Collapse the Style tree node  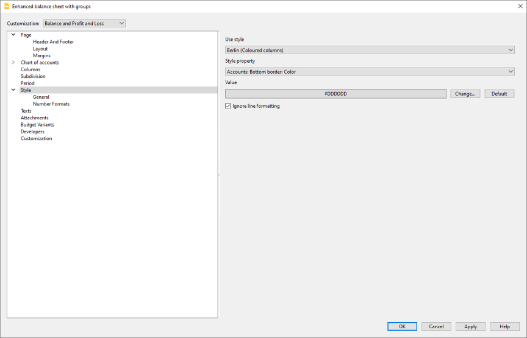(13, 90)
